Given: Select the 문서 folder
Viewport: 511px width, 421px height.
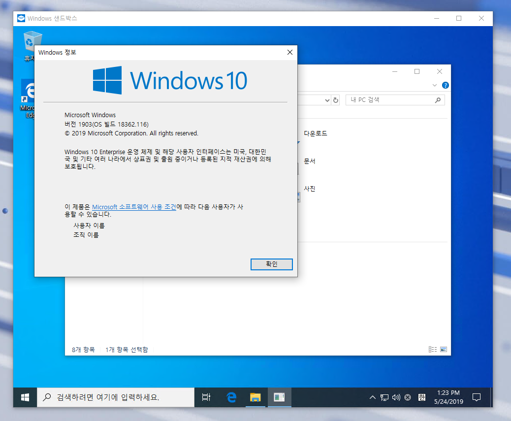Looking at the screenshot, I should [x=309, y=161].
